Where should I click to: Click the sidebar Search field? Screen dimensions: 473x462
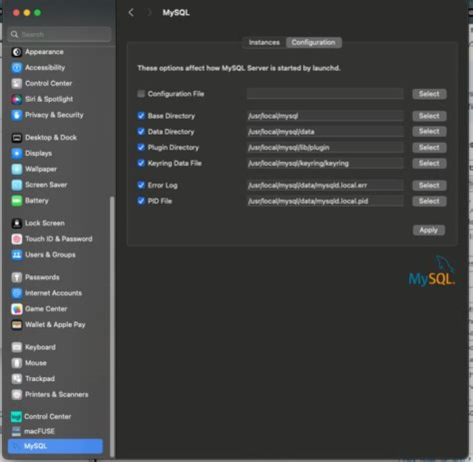(x=59, y=34)
